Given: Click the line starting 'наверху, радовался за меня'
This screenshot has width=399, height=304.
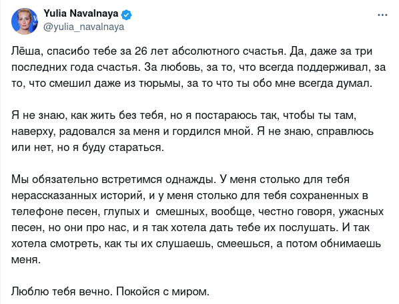Looking at the screenshot, I should tap(192, 132).
